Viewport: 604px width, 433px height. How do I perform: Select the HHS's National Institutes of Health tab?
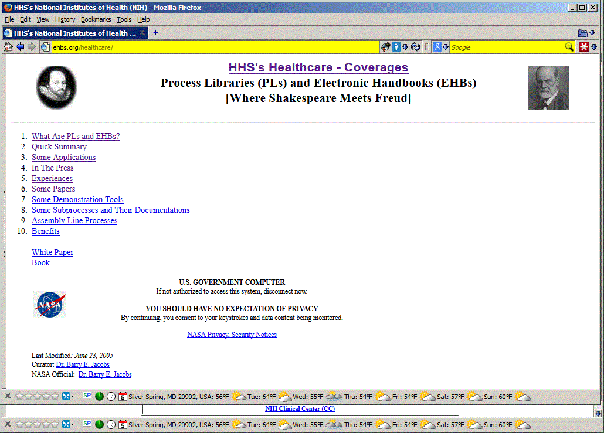pyautogui.click(x=74, y=33)
